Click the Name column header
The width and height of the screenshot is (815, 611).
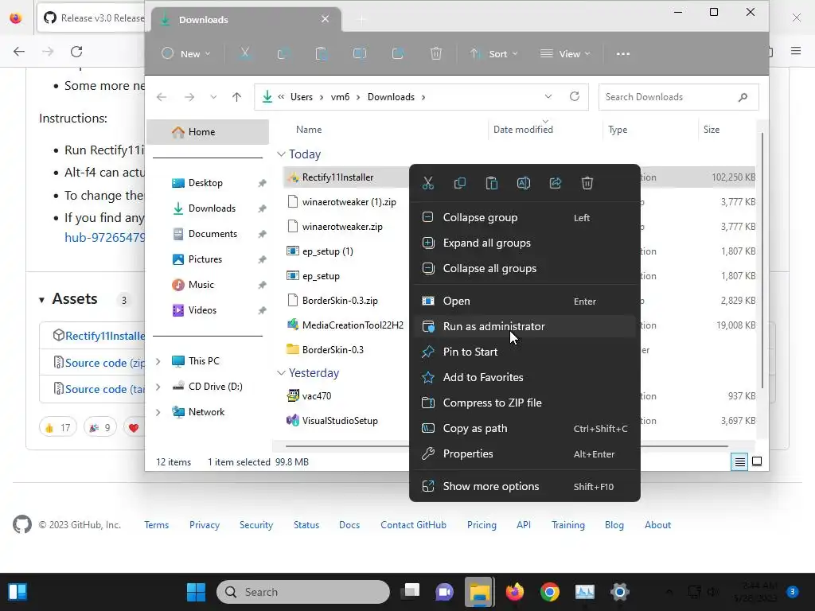click(x=309, y=130)
